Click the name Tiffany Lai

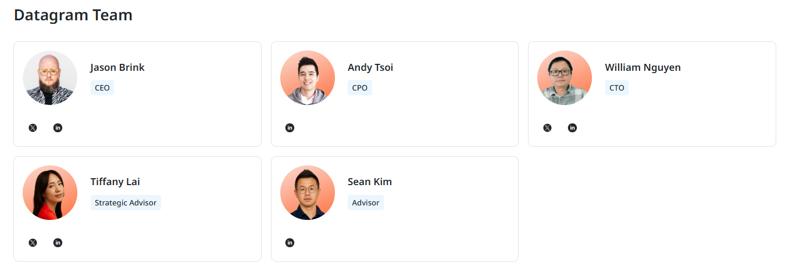[x=115, y=182]
